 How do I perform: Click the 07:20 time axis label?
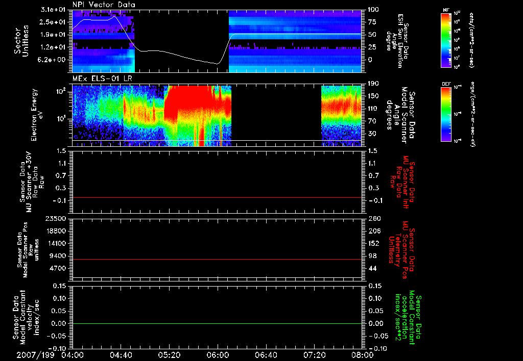(x=314, y=355)
